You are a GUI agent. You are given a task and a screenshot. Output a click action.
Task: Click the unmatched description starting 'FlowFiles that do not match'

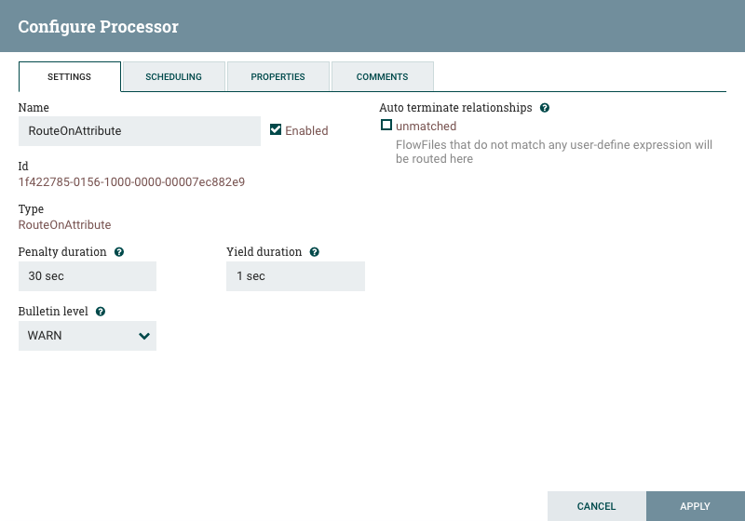553,152
